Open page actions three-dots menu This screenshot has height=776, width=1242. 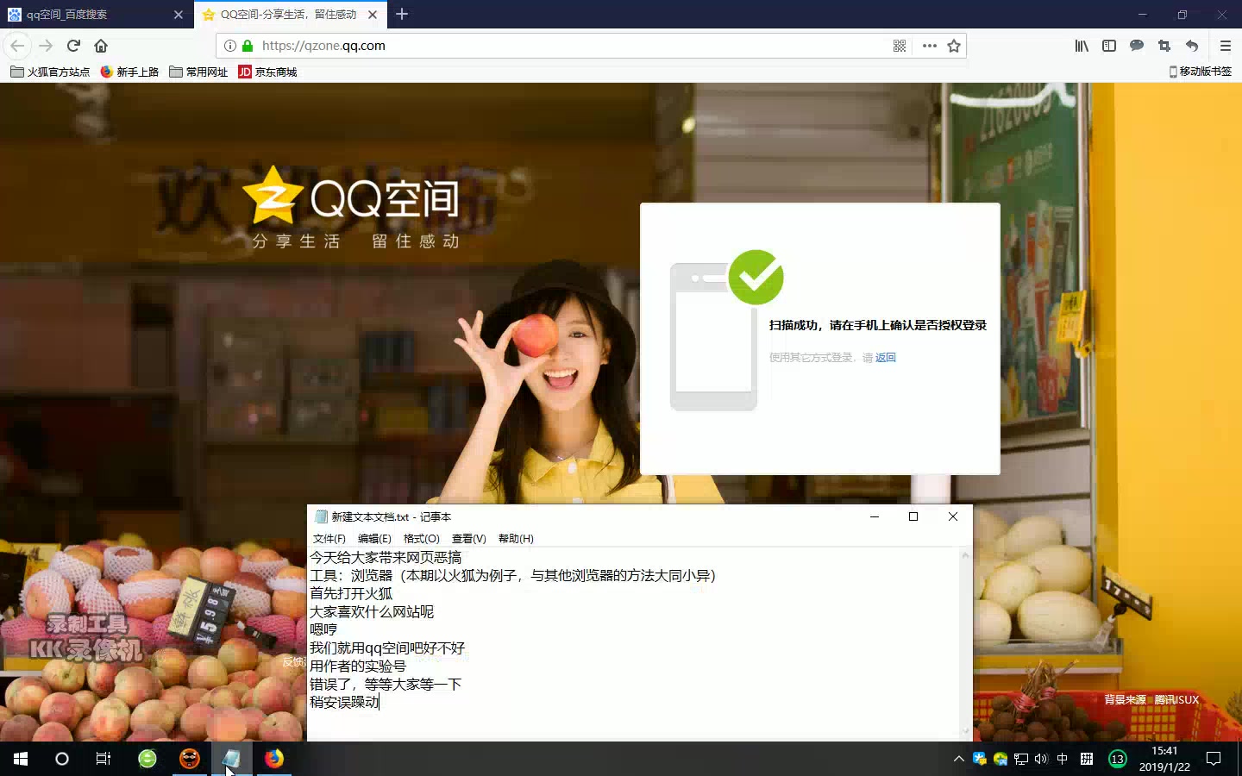[929, 46]
